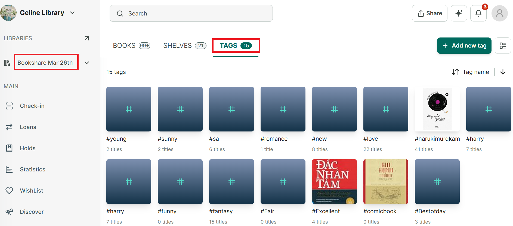
Task: Go to the WishList page
Action: pos(32,191)
